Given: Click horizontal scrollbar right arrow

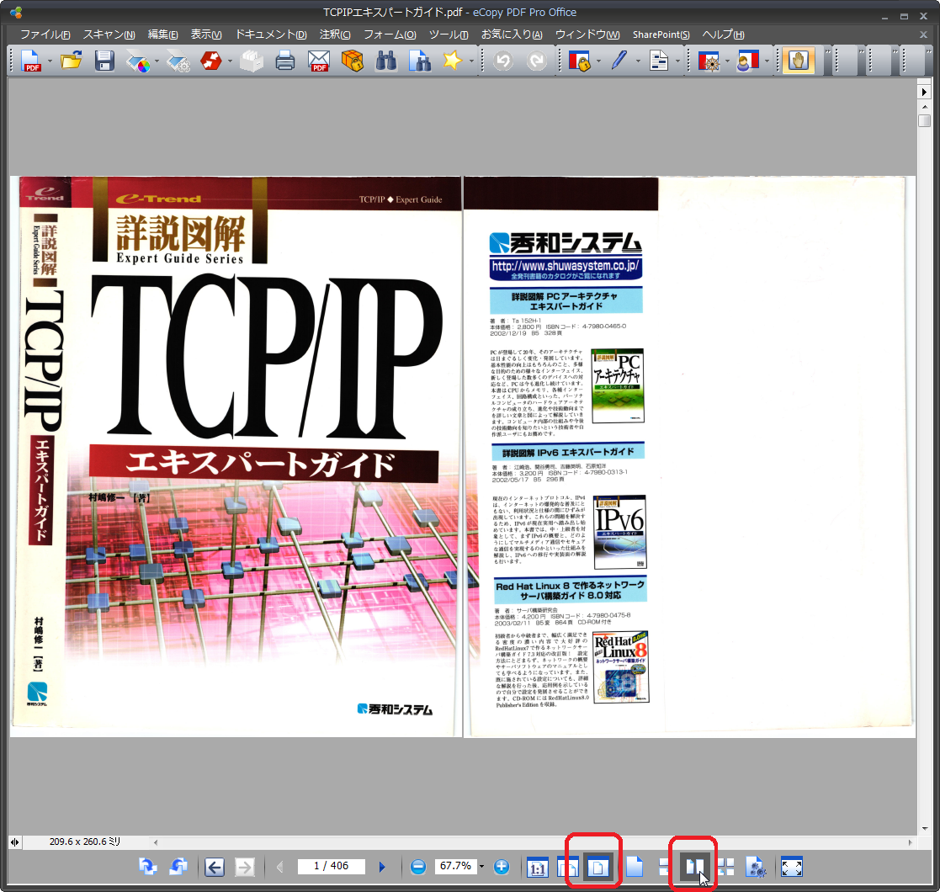Looking at the screenshot, I should 910,842.
